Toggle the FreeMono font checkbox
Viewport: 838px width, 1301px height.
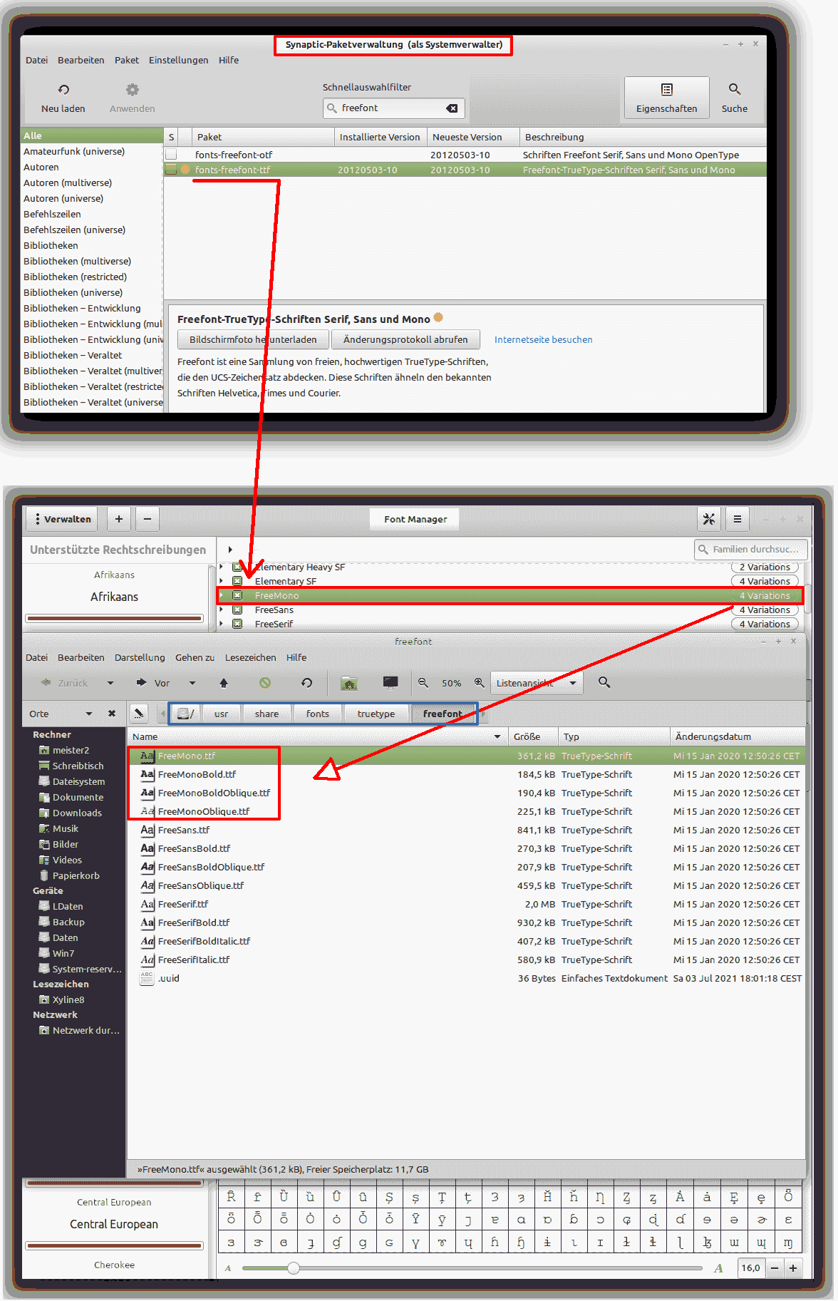click(x=237, y=596)
